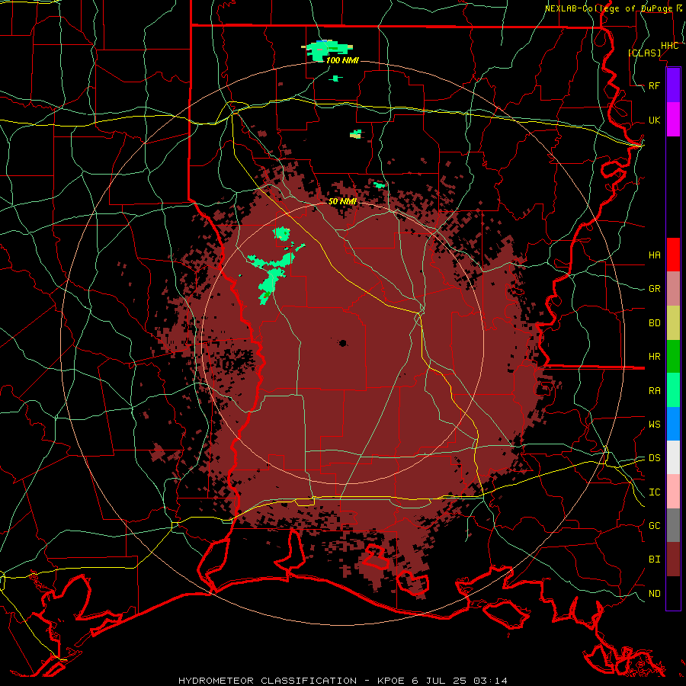
Task: Select the yellow BD color block in legend
Action: coord(673,322)
